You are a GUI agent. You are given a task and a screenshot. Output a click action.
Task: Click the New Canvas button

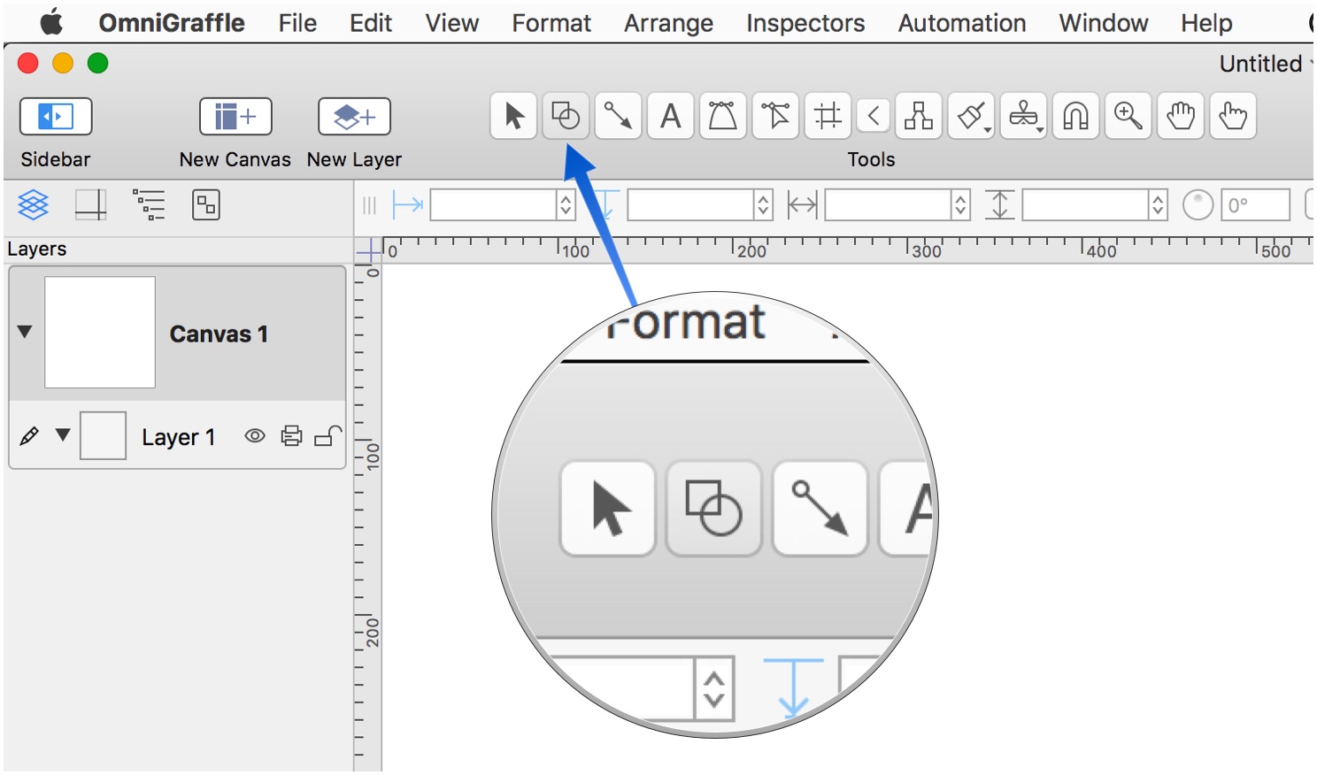(235, 117)
